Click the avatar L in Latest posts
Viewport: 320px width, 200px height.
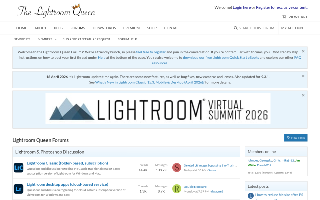pos(251,196)
